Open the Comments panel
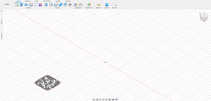The image size is (211, 101). pos(2,36)
